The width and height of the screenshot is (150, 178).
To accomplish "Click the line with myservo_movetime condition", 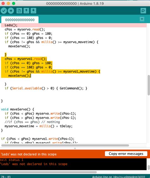I will click(52, 42).
